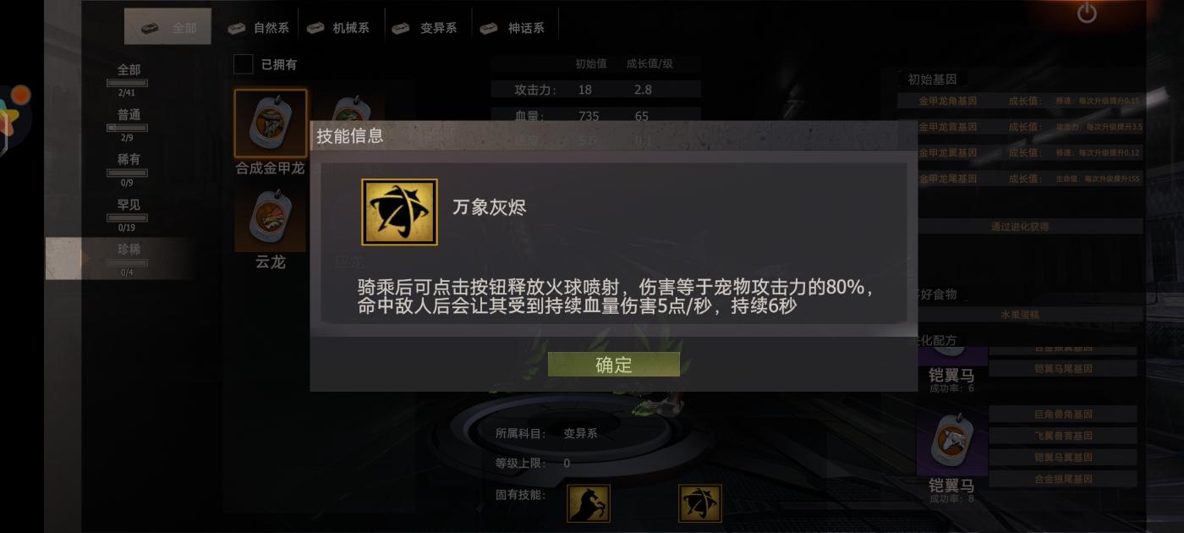
Task: Tap the colorful floating assistant icon
Action: click(x=13, y=117)
